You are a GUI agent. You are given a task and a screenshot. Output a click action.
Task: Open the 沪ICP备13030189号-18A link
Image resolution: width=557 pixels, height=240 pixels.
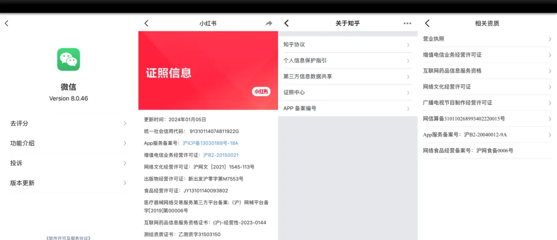210,143
